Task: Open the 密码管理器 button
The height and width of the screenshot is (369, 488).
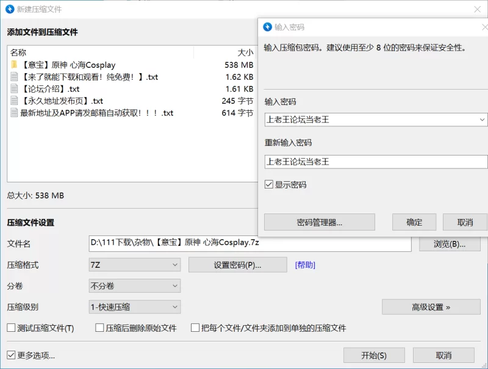Action: pos(319,222)
